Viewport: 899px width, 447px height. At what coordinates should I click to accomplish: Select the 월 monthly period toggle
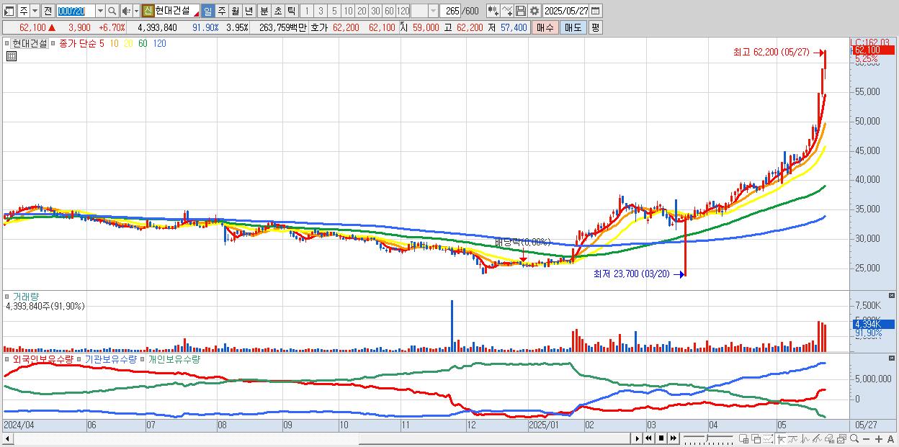(x=235, y=11)
